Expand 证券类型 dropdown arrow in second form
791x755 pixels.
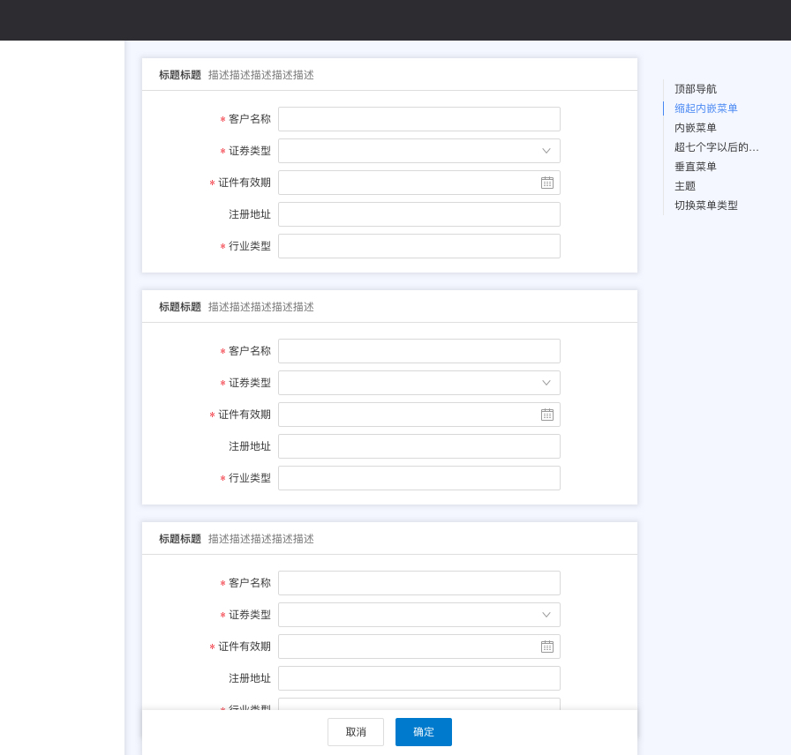coord(546,383)
